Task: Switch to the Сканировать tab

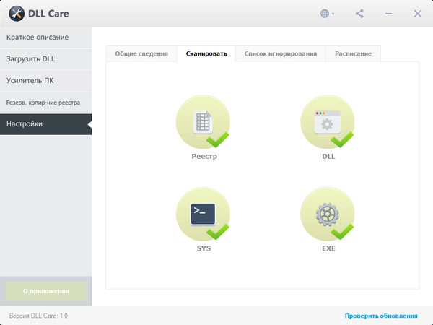Action: coord(206,54)
